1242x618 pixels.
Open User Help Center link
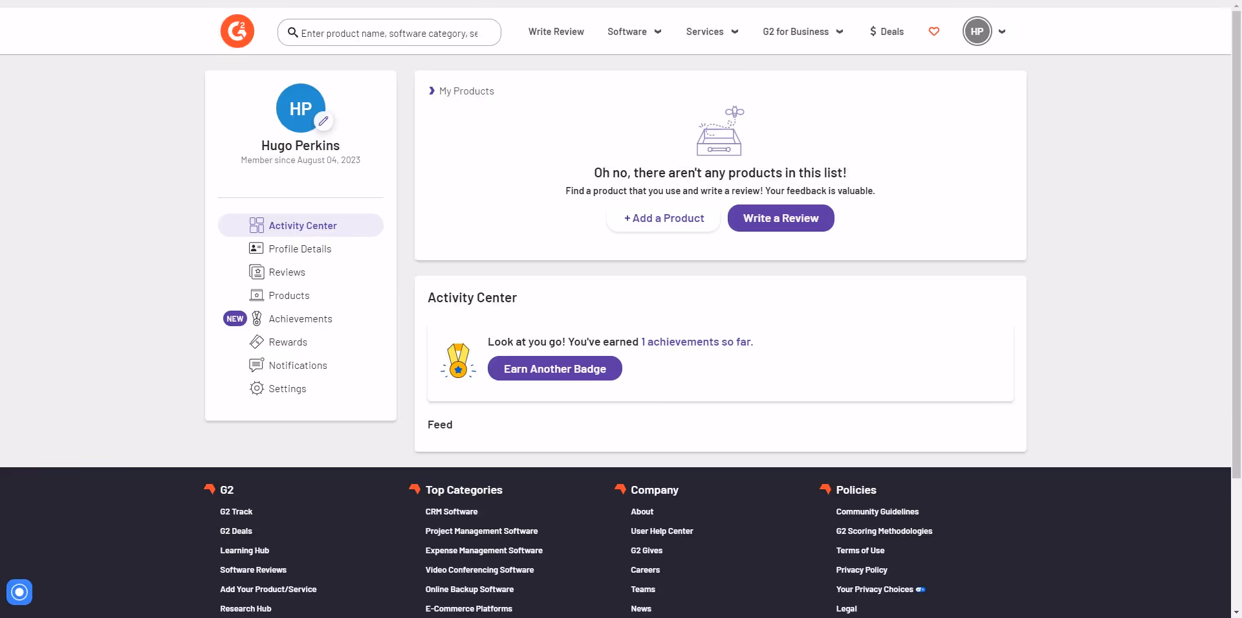pyautogui.click(x=662, y=531)
